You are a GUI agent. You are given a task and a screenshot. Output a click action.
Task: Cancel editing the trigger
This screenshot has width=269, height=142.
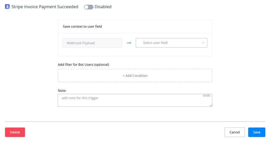click(x=234, y=132)
